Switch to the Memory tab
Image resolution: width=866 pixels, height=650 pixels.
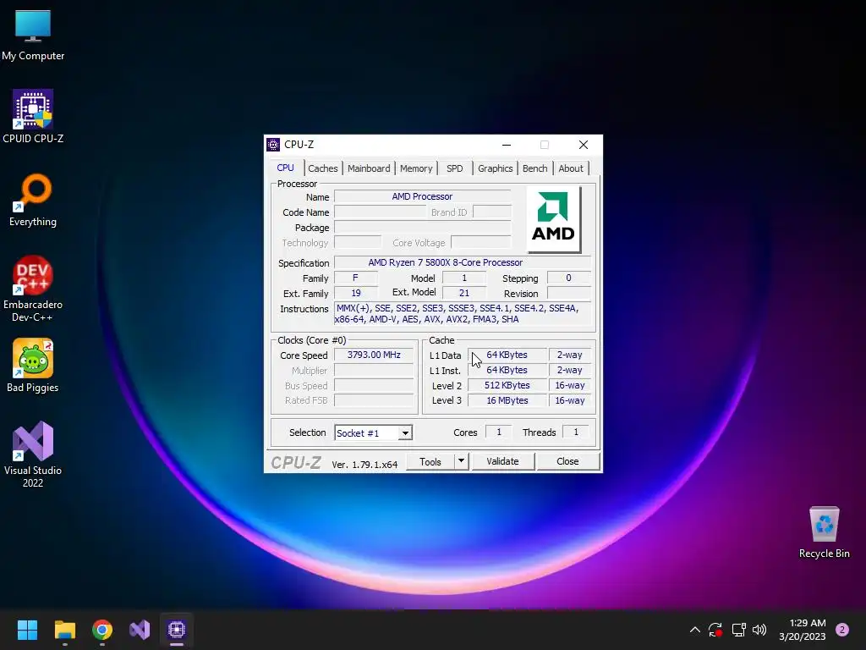pos(416,168)
